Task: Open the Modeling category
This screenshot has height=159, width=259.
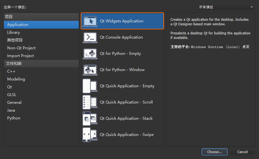Action: [41, 79]
